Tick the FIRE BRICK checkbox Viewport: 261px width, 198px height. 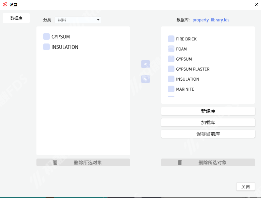pyautogui.click(x=171, y=39)
